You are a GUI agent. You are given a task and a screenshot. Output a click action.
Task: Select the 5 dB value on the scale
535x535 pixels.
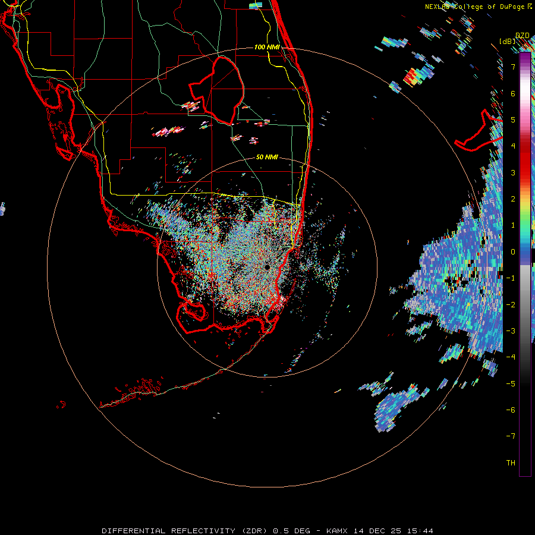click(513, 119)
